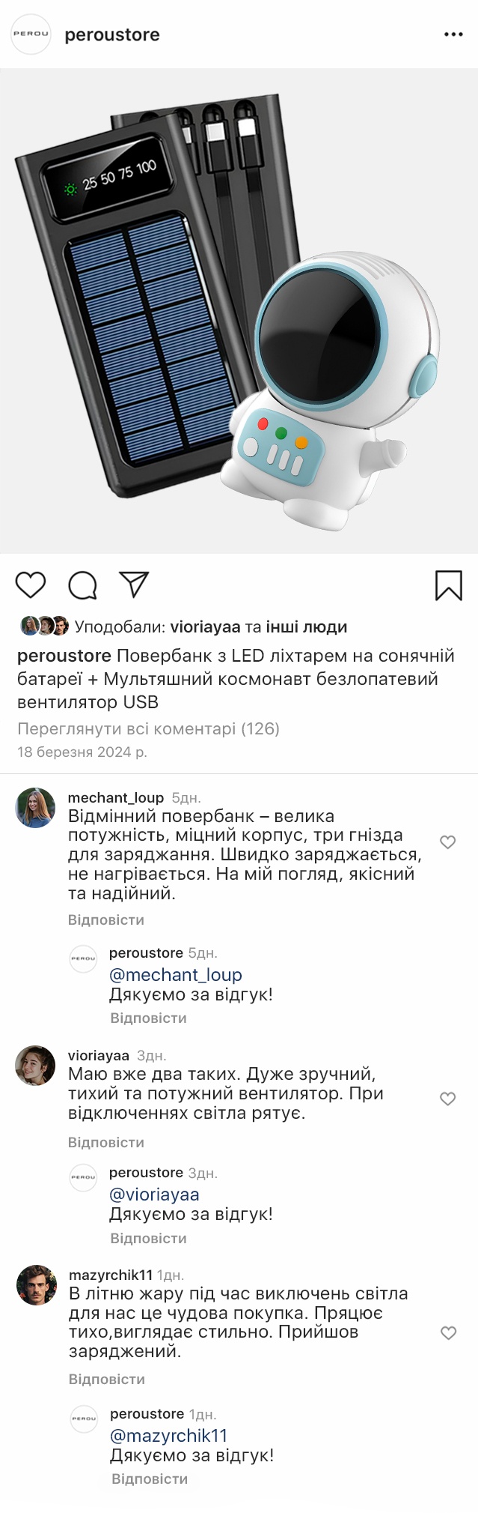
Task: Open the @mechant_loup mention link
Action: tap(176, 974)
